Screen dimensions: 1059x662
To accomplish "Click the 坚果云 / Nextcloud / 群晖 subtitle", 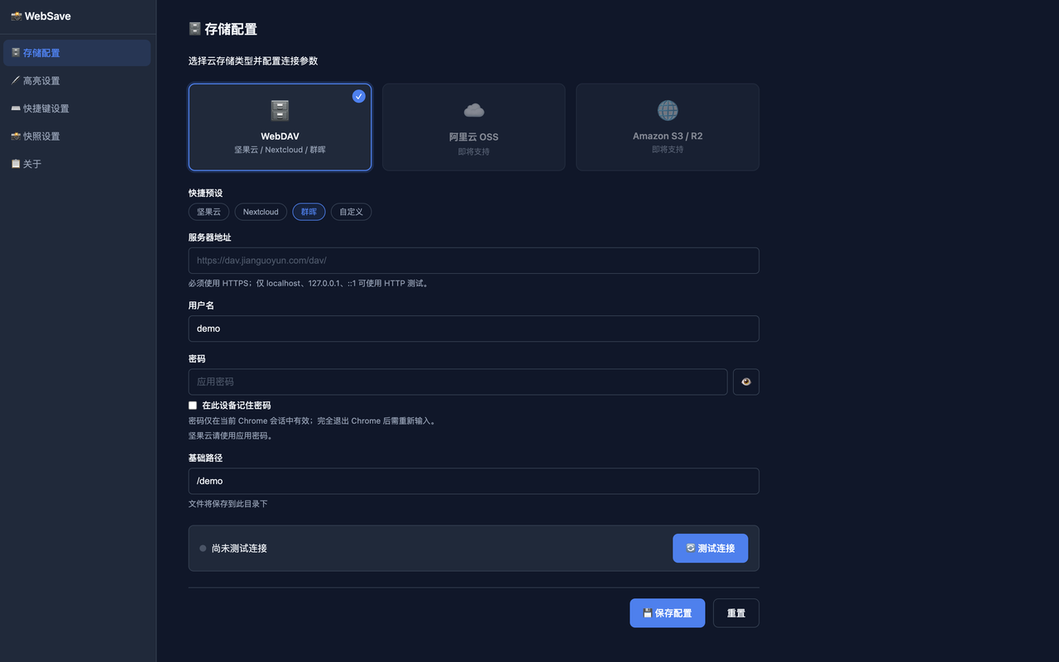I will (x=280, y=150).
